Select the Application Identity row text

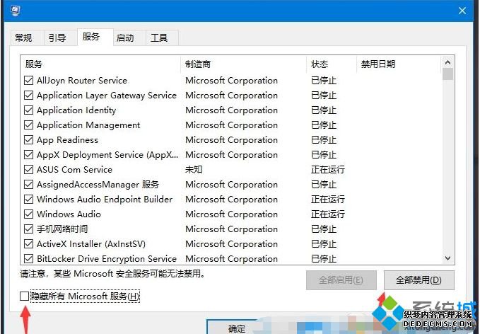coord(76,110)
